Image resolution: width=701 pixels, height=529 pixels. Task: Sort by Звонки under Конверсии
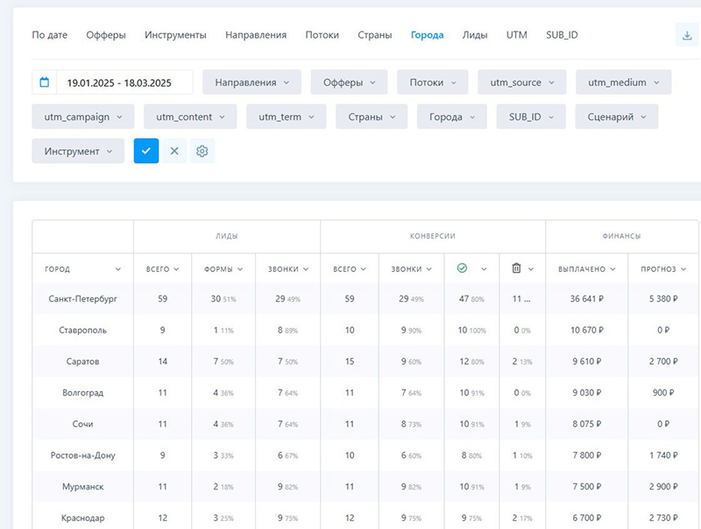(411, 269)
